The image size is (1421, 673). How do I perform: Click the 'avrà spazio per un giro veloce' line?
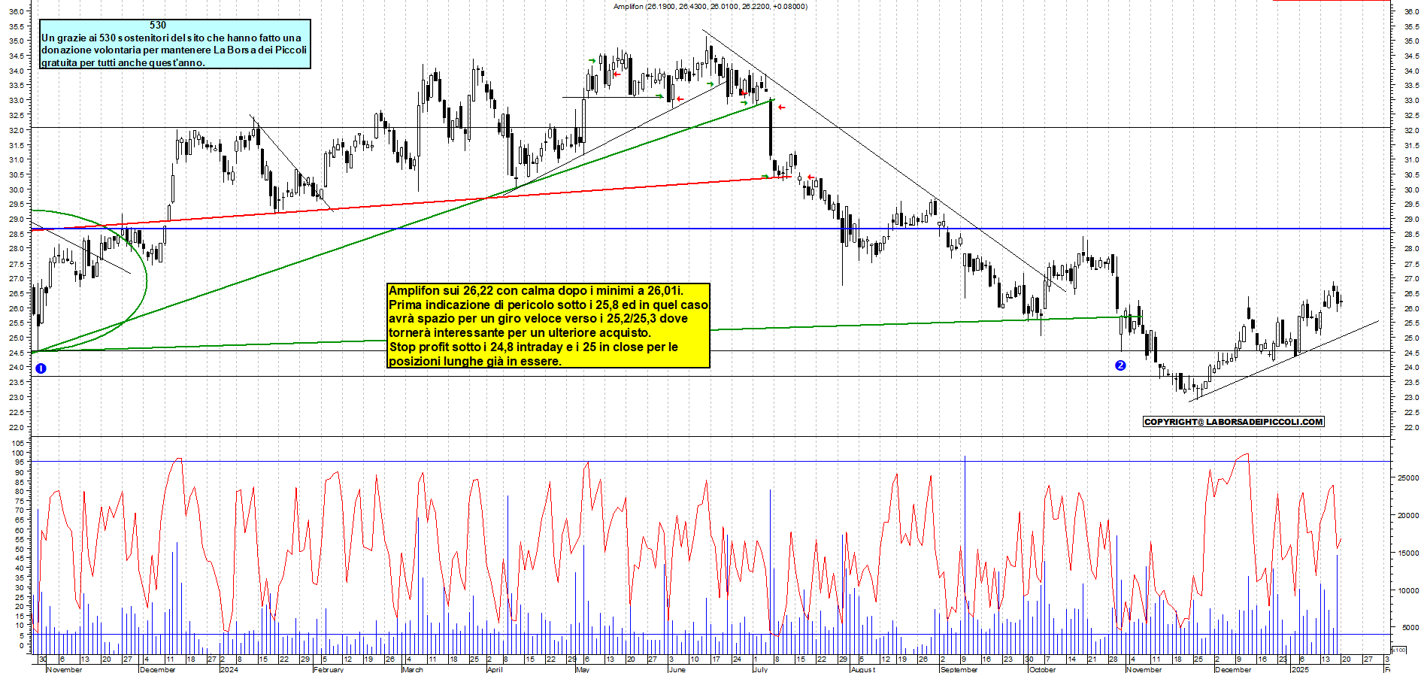pos(538,318)
